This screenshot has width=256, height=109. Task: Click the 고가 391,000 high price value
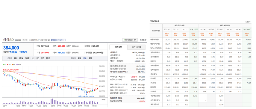pos(62,46)
